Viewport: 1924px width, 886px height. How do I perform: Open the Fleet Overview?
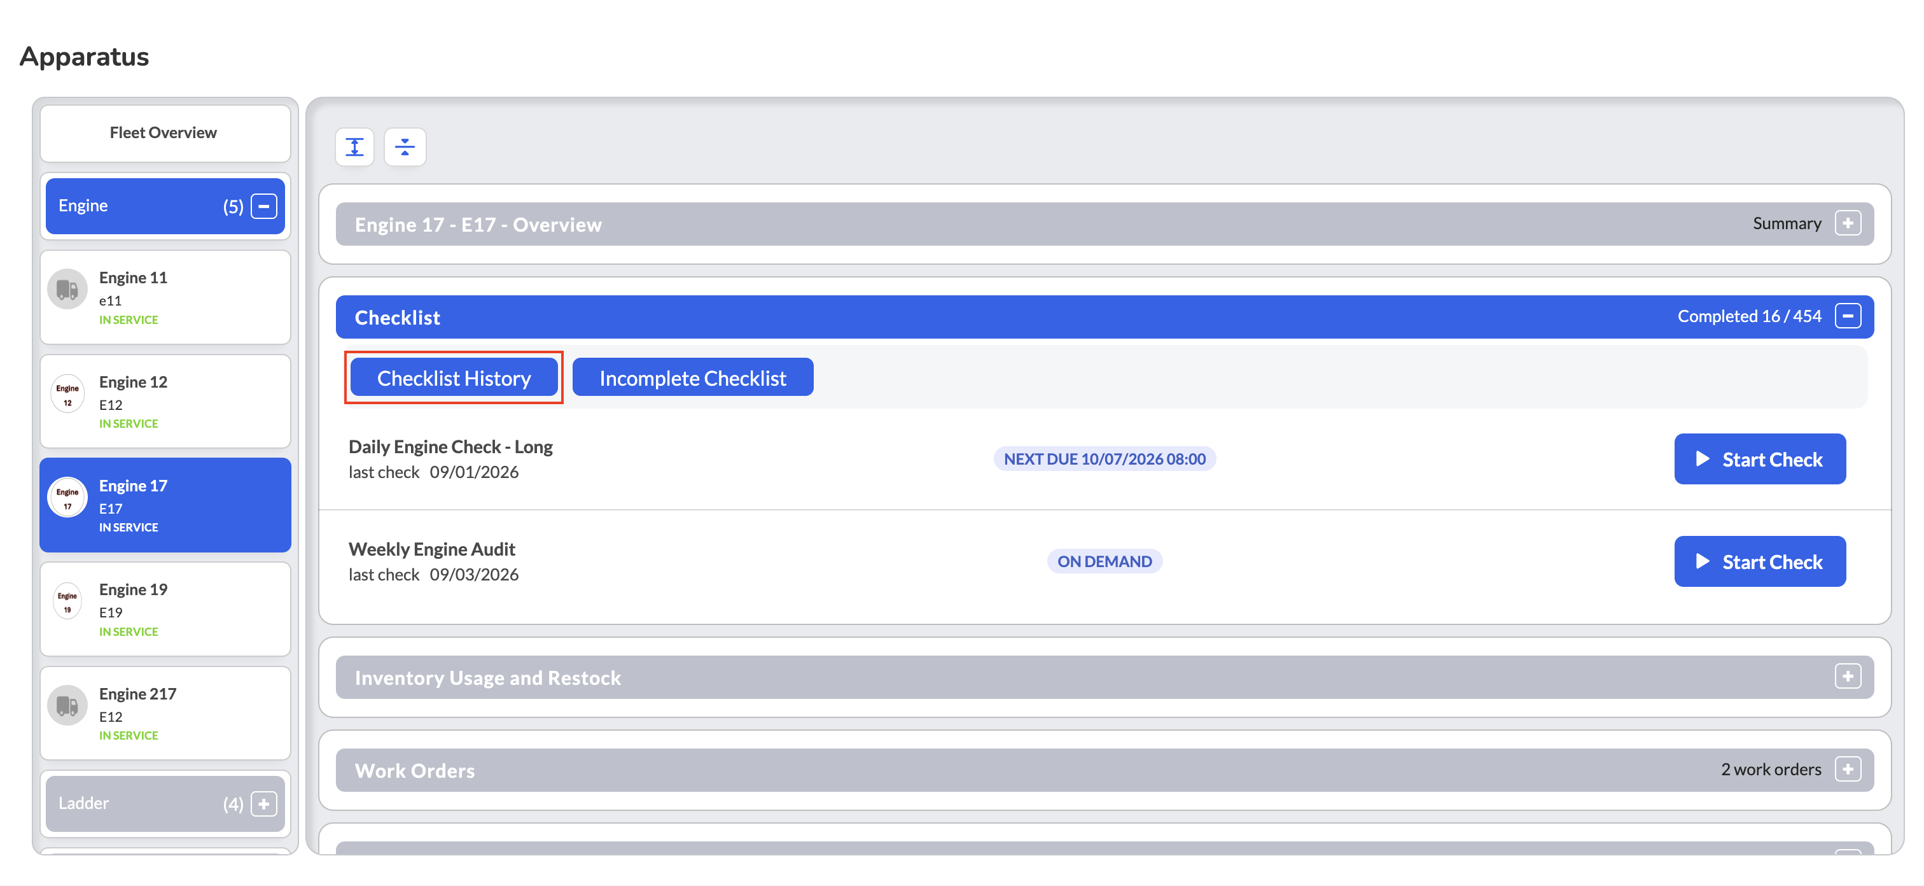(x=165, y=133)
